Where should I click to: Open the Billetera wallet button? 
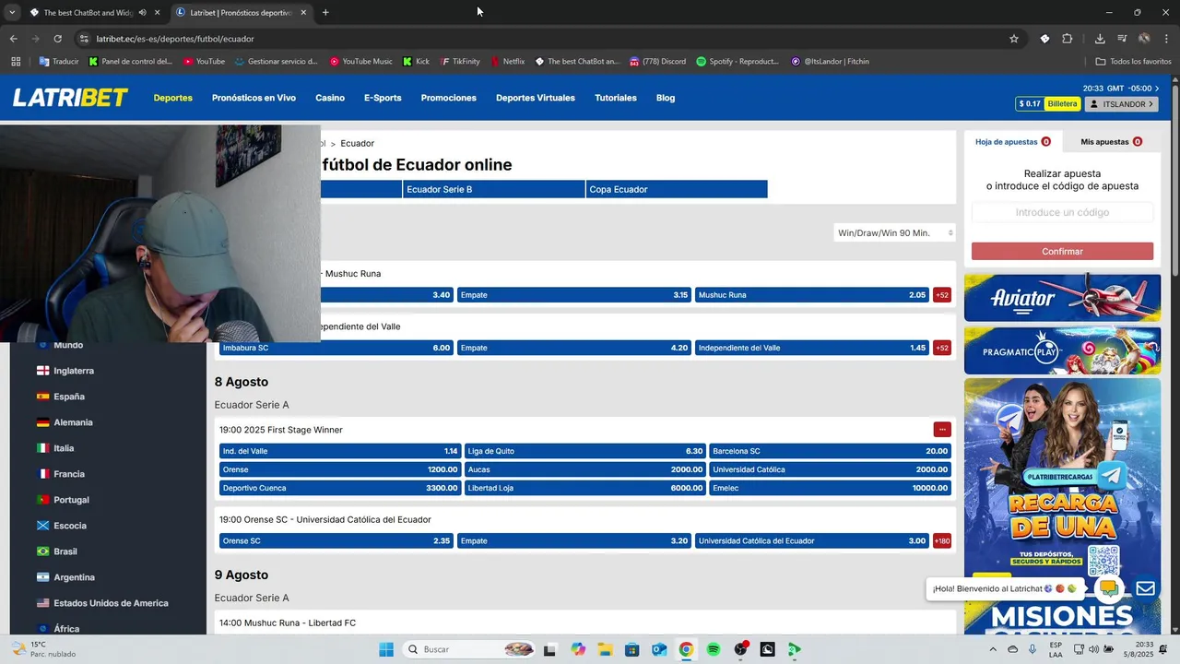point(1062,104)
